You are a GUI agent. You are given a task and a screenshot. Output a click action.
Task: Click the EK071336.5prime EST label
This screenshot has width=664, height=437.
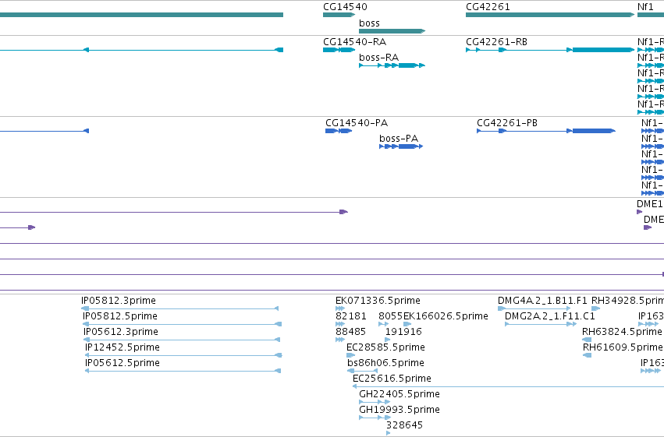pos(378,301)
